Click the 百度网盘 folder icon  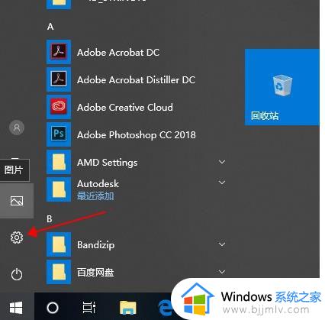[59, 272]
